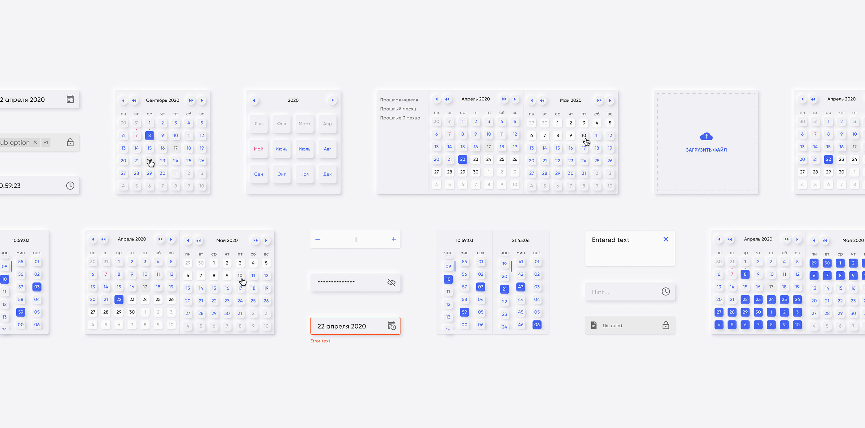Expand year view using double left chevron
The image size is (865, 428).
click(135, 100)
